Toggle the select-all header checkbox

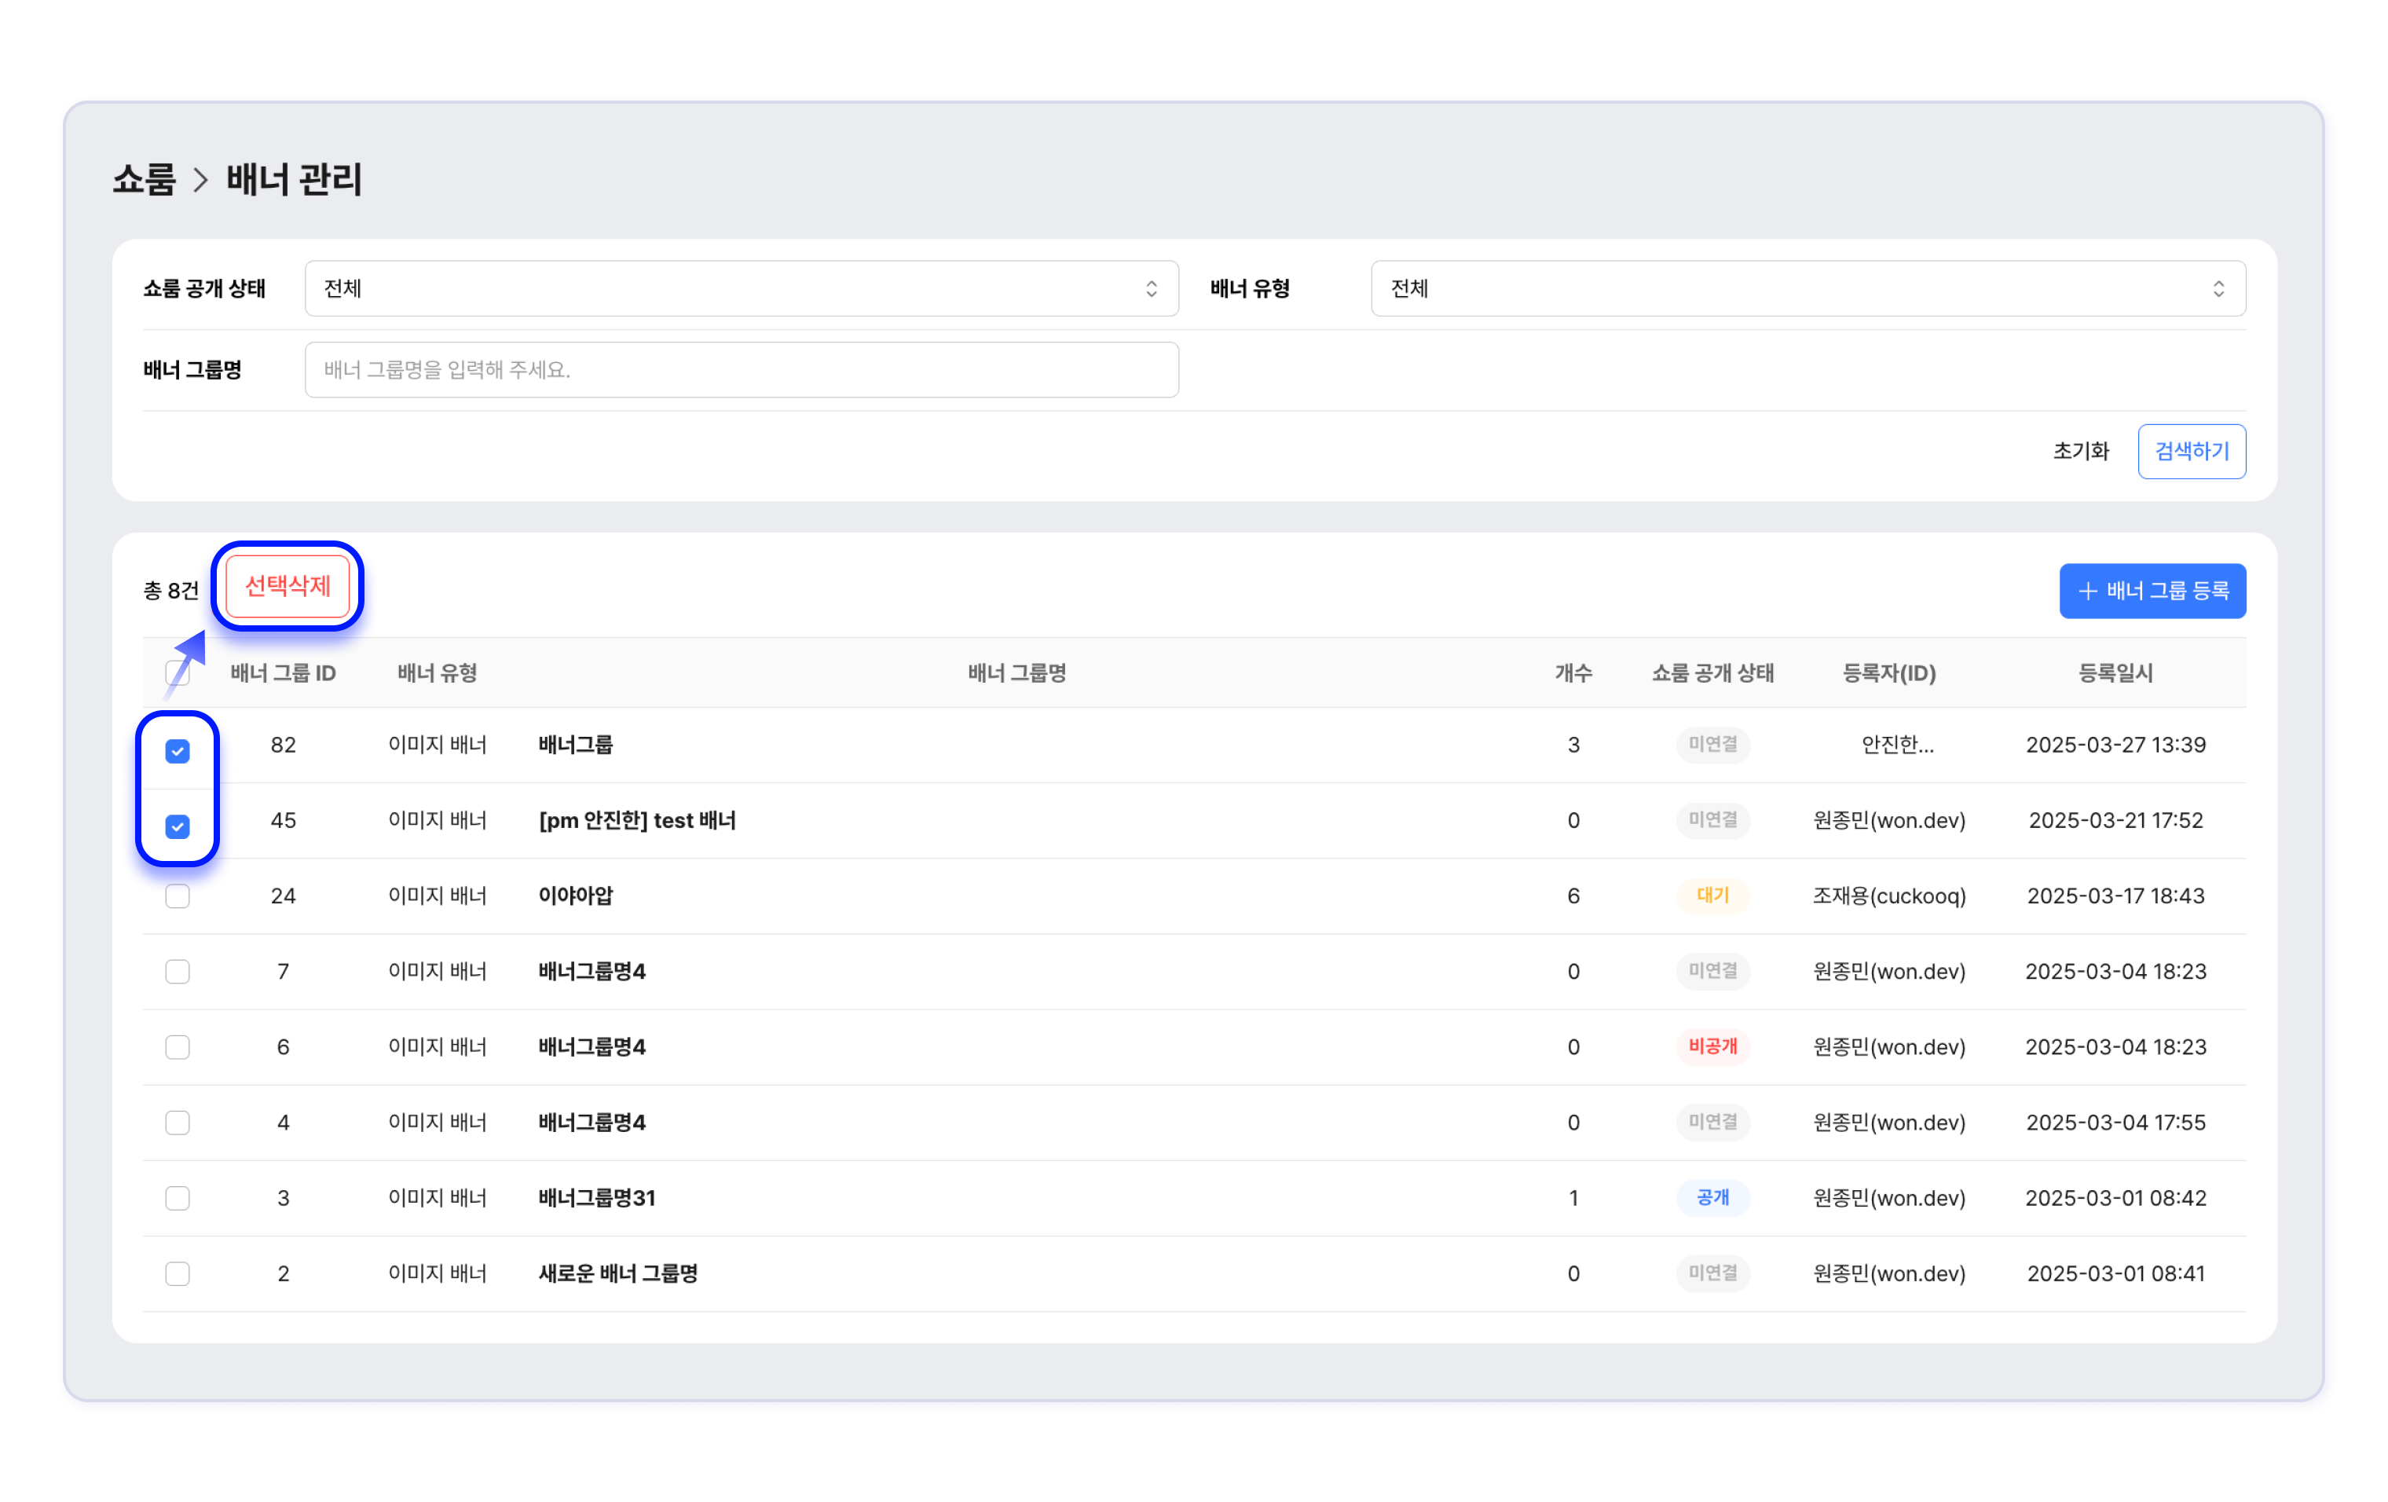[178, 673]
